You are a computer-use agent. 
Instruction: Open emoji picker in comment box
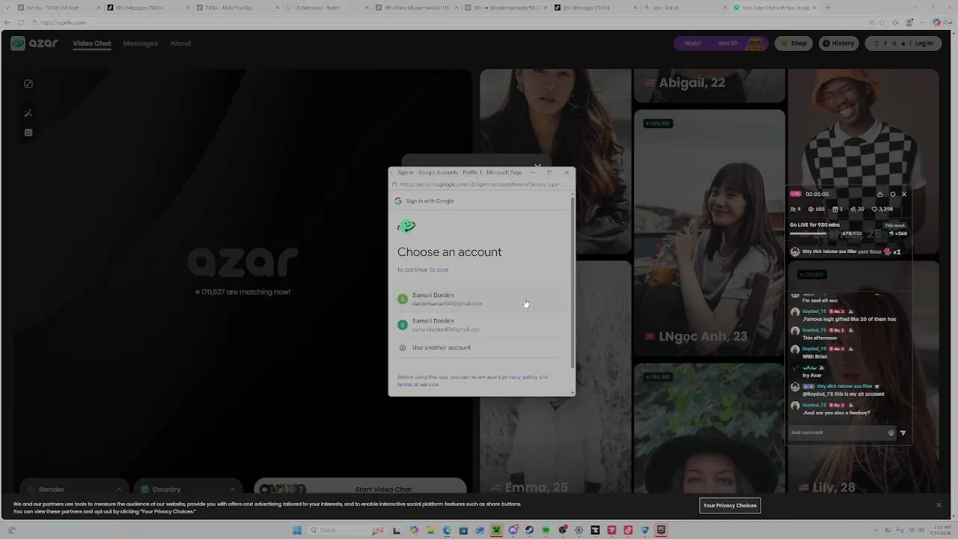(891, 433)
